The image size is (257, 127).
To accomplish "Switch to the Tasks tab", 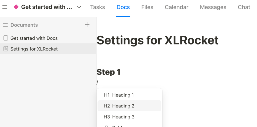I will click(x=97, y=7).
